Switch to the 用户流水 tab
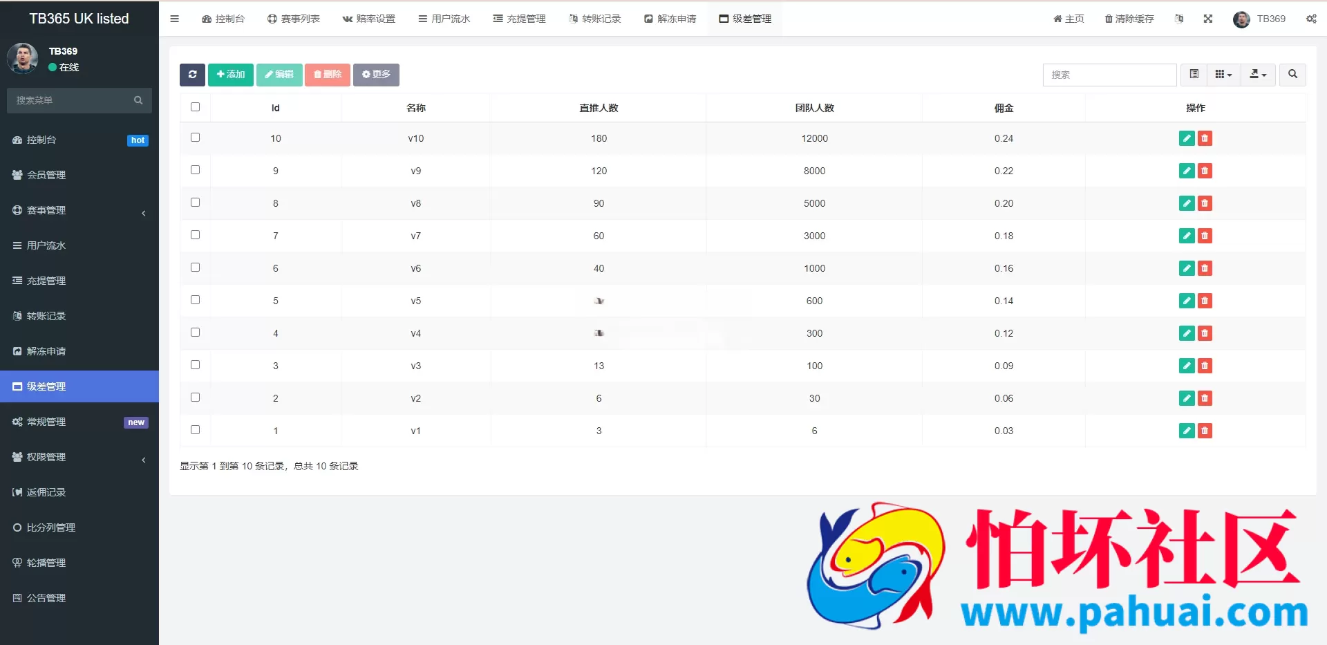This screenshot has width=1327, height=645. click(444, 19)
